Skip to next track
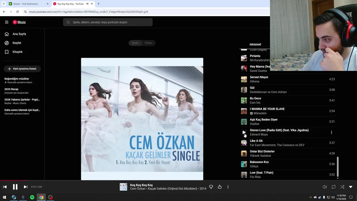The image size is (357, 201). pos(25,187)
